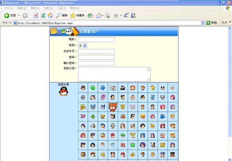Select the pink pig avatar
Viewport: 232px width, 161px height.
[83, 116]
